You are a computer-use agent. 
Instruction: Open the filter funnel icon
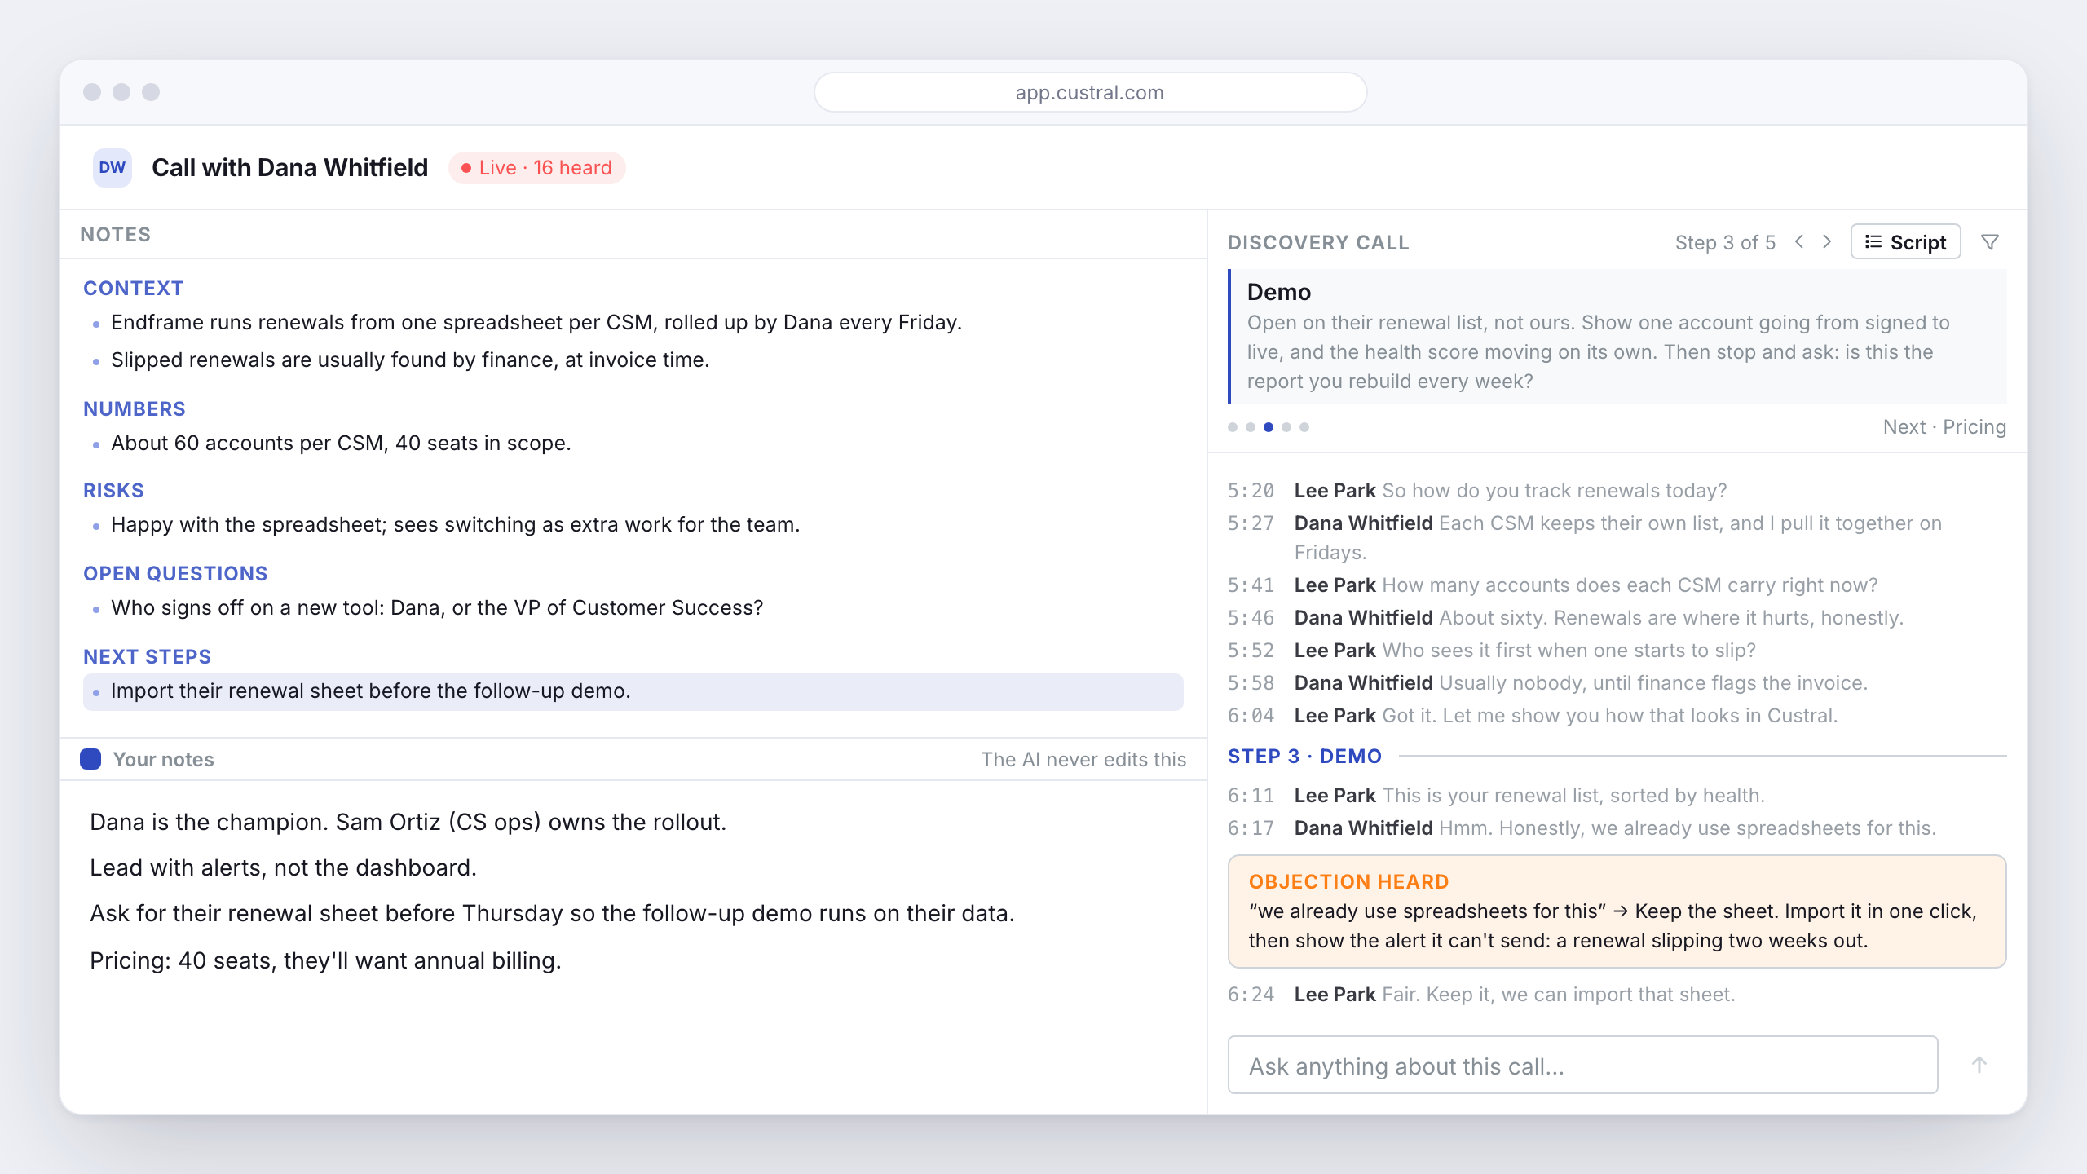[x=1990, y=242]
